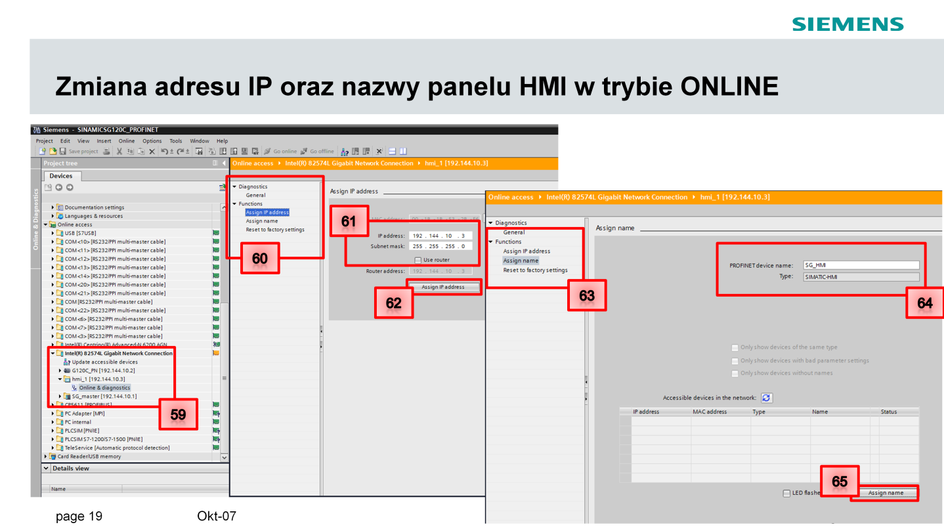Collapse Intel(R) 82574L Gigabit Network Connection node
Screen dimensions: 944x531
pos(53,353)
